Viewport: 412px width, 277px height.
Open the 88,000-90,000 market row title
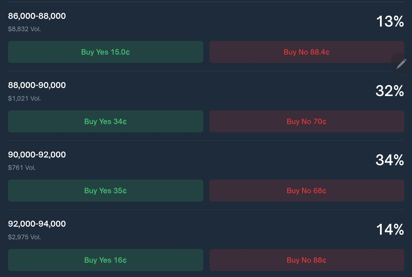[x=37, y=85]
